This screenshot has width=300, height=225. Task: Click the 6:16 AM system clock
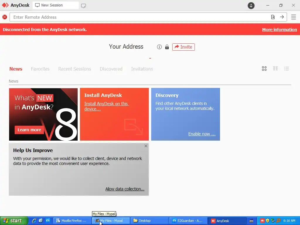click(289, 221)
